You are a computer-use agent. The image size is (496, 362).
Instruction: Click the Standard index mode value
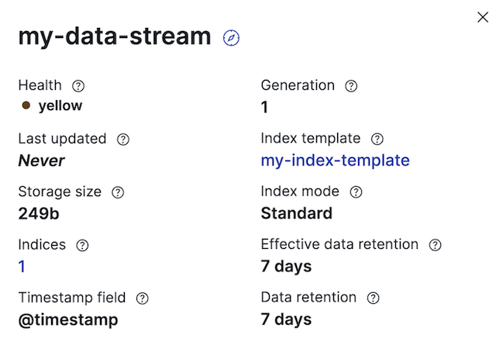pos(296,213)
